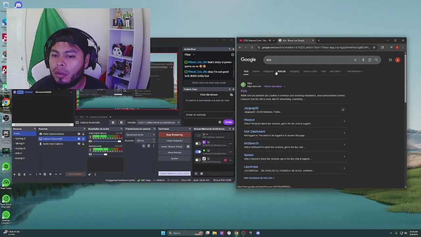
Task: Search by image with Google Lens icon
Action: click(x=370, y=60)
